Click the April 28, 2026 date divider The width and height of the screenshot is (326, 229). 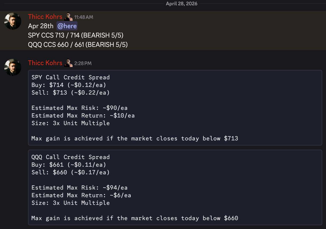181,3
